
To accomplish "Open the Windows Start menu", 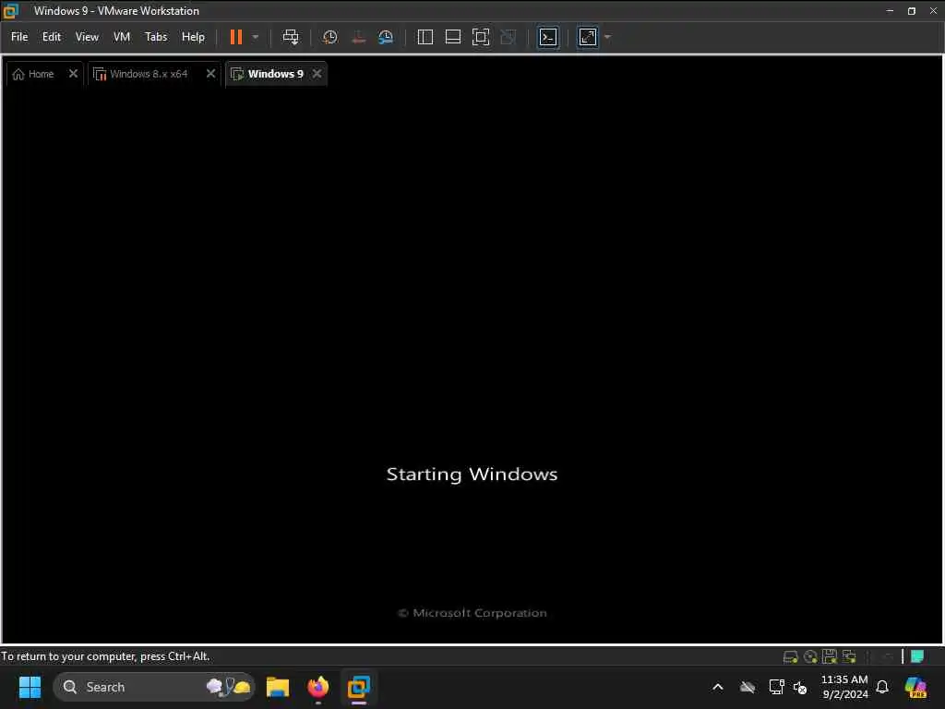I will 30,687.
